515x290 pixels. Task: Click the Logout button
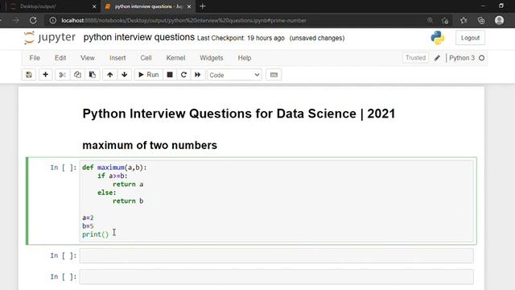(470, 38)
